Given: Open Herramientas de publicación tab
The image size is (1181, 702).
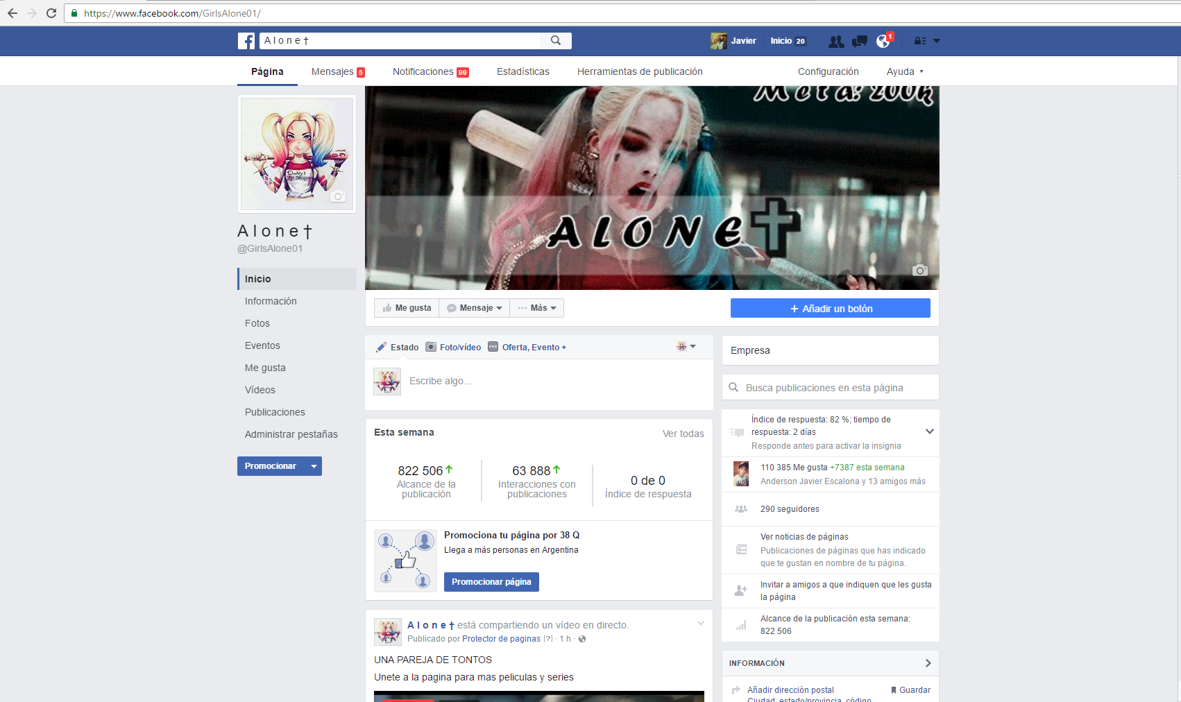Looking at the screenshot, I should pos(640,71).
